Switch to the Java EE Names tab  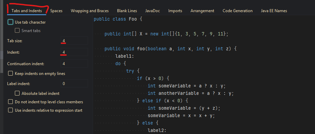click(x=274, y=11)
